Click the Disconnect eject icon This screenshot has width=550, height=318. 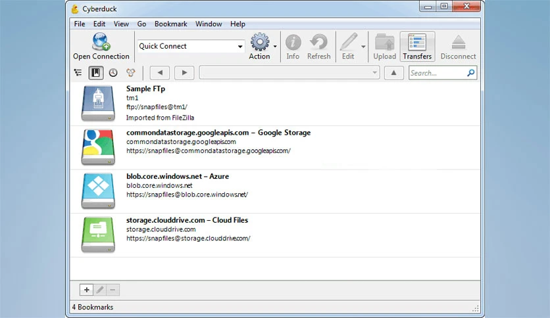click(459, 42)
